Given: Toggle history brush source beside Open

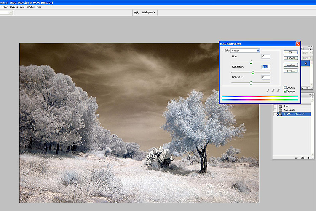Looking at the screenshot, I should pyautogui.click(x=275, y=106).
